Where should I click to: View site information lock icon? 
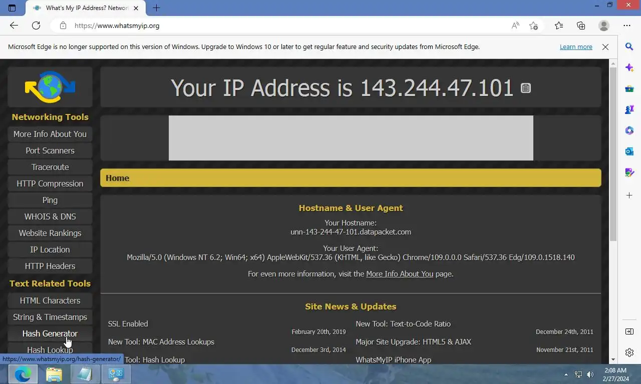(63, 25)
